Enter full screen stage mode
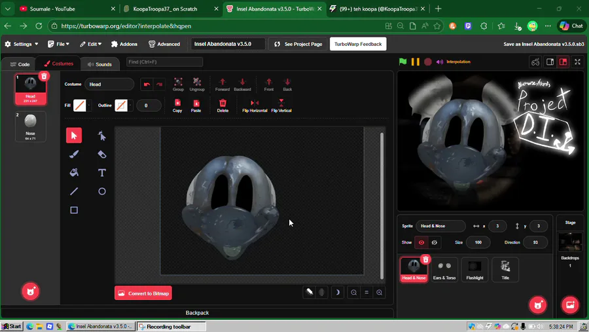Screen dimensions: 589x332 pyautogui.click(x=578, y=62)
